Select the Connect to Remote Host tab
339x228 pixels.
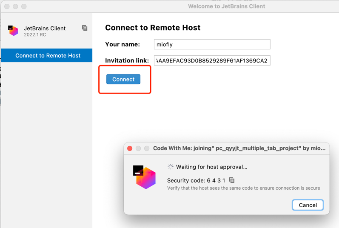[47, 55]
